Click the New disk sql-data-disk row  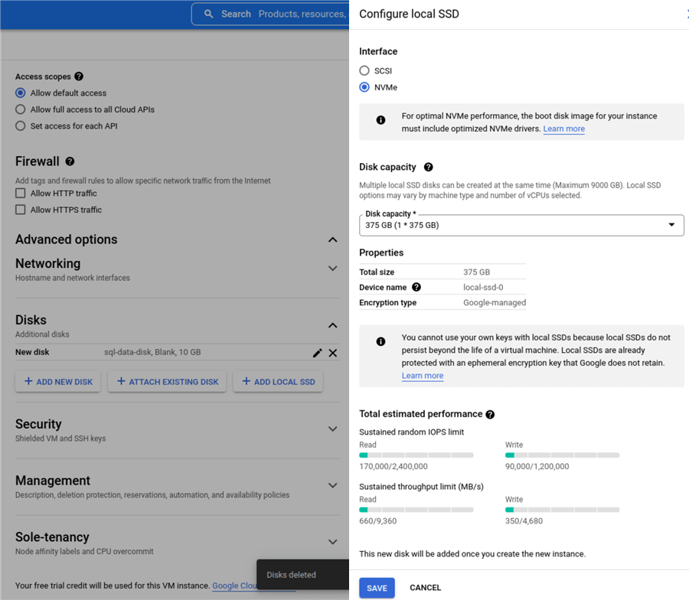click(178, 352)
